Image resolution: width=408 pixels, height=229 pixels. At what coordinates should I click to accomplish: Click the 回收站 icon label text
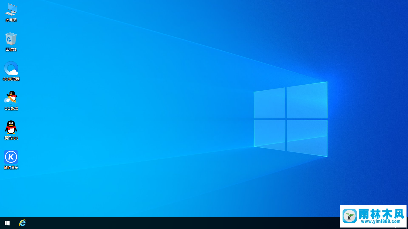point(11,49)
